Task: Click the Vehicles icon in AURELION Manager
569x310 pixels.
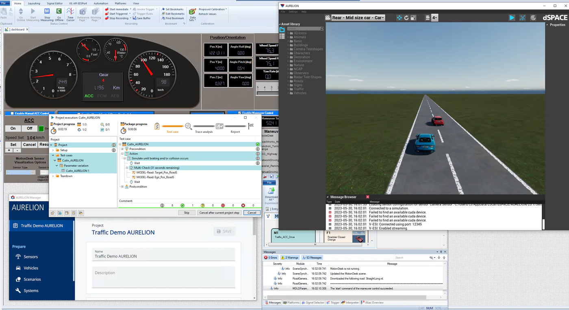Action: (18, 268)
